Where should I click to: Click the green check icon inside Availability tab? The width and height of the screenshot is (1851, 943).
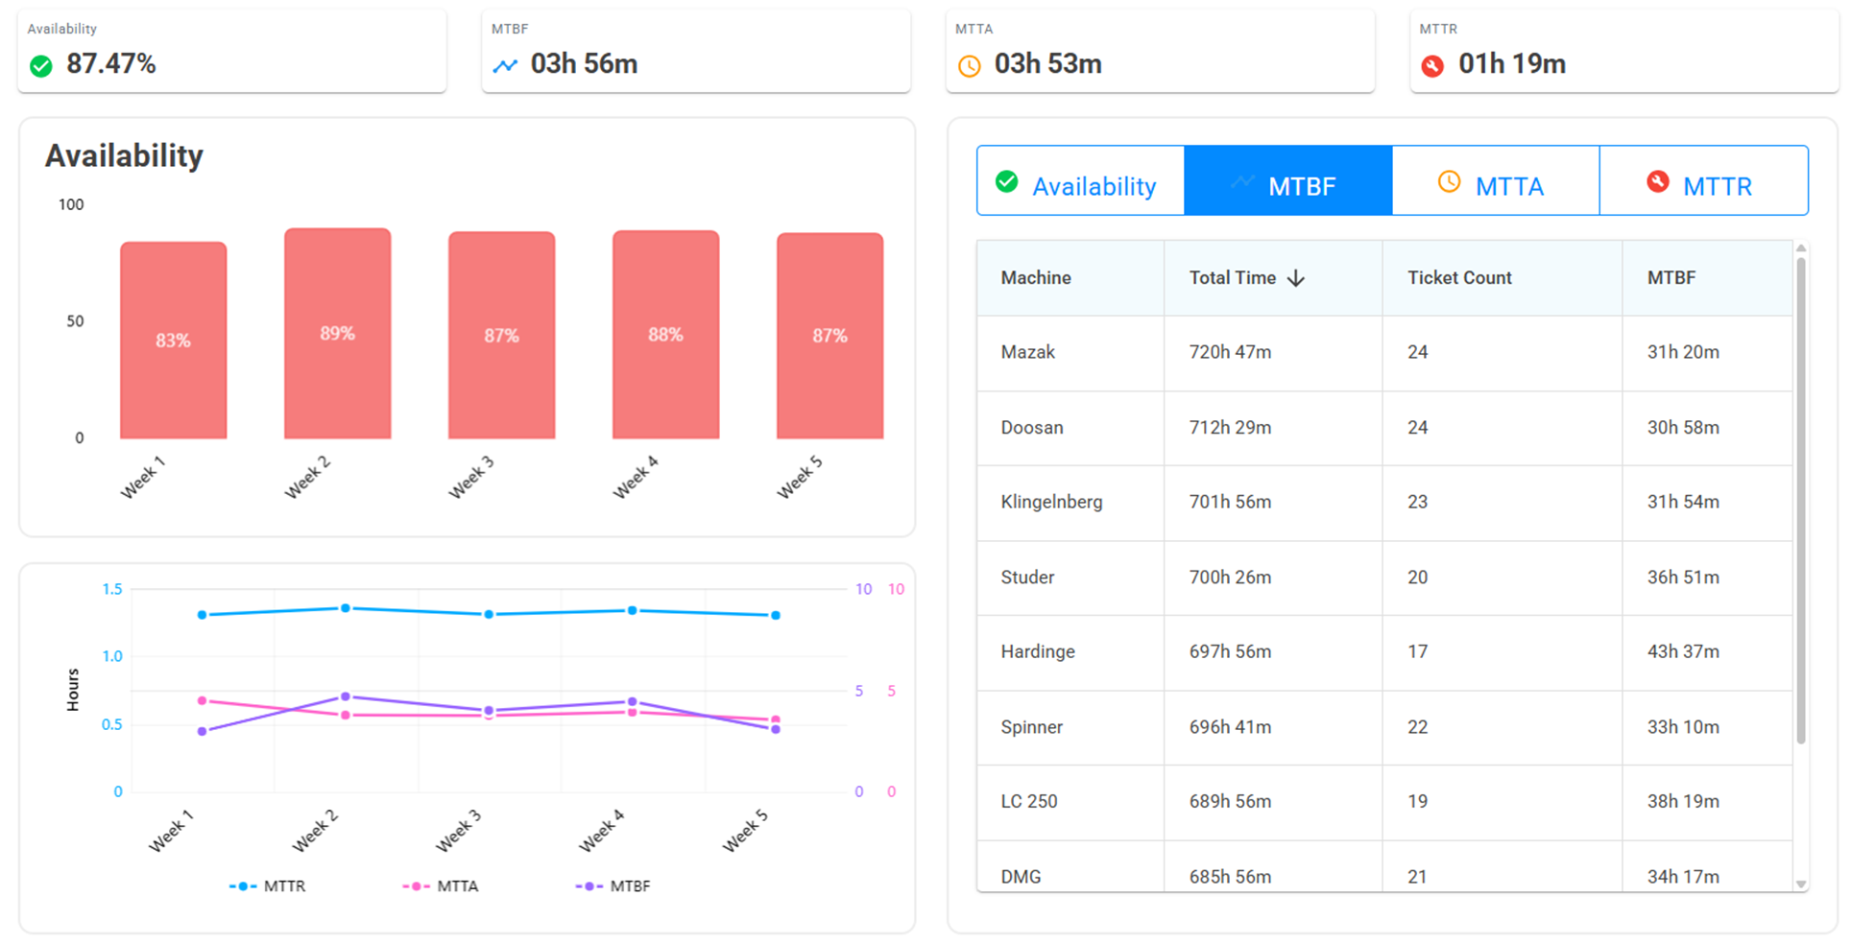tap(1006, 181)
